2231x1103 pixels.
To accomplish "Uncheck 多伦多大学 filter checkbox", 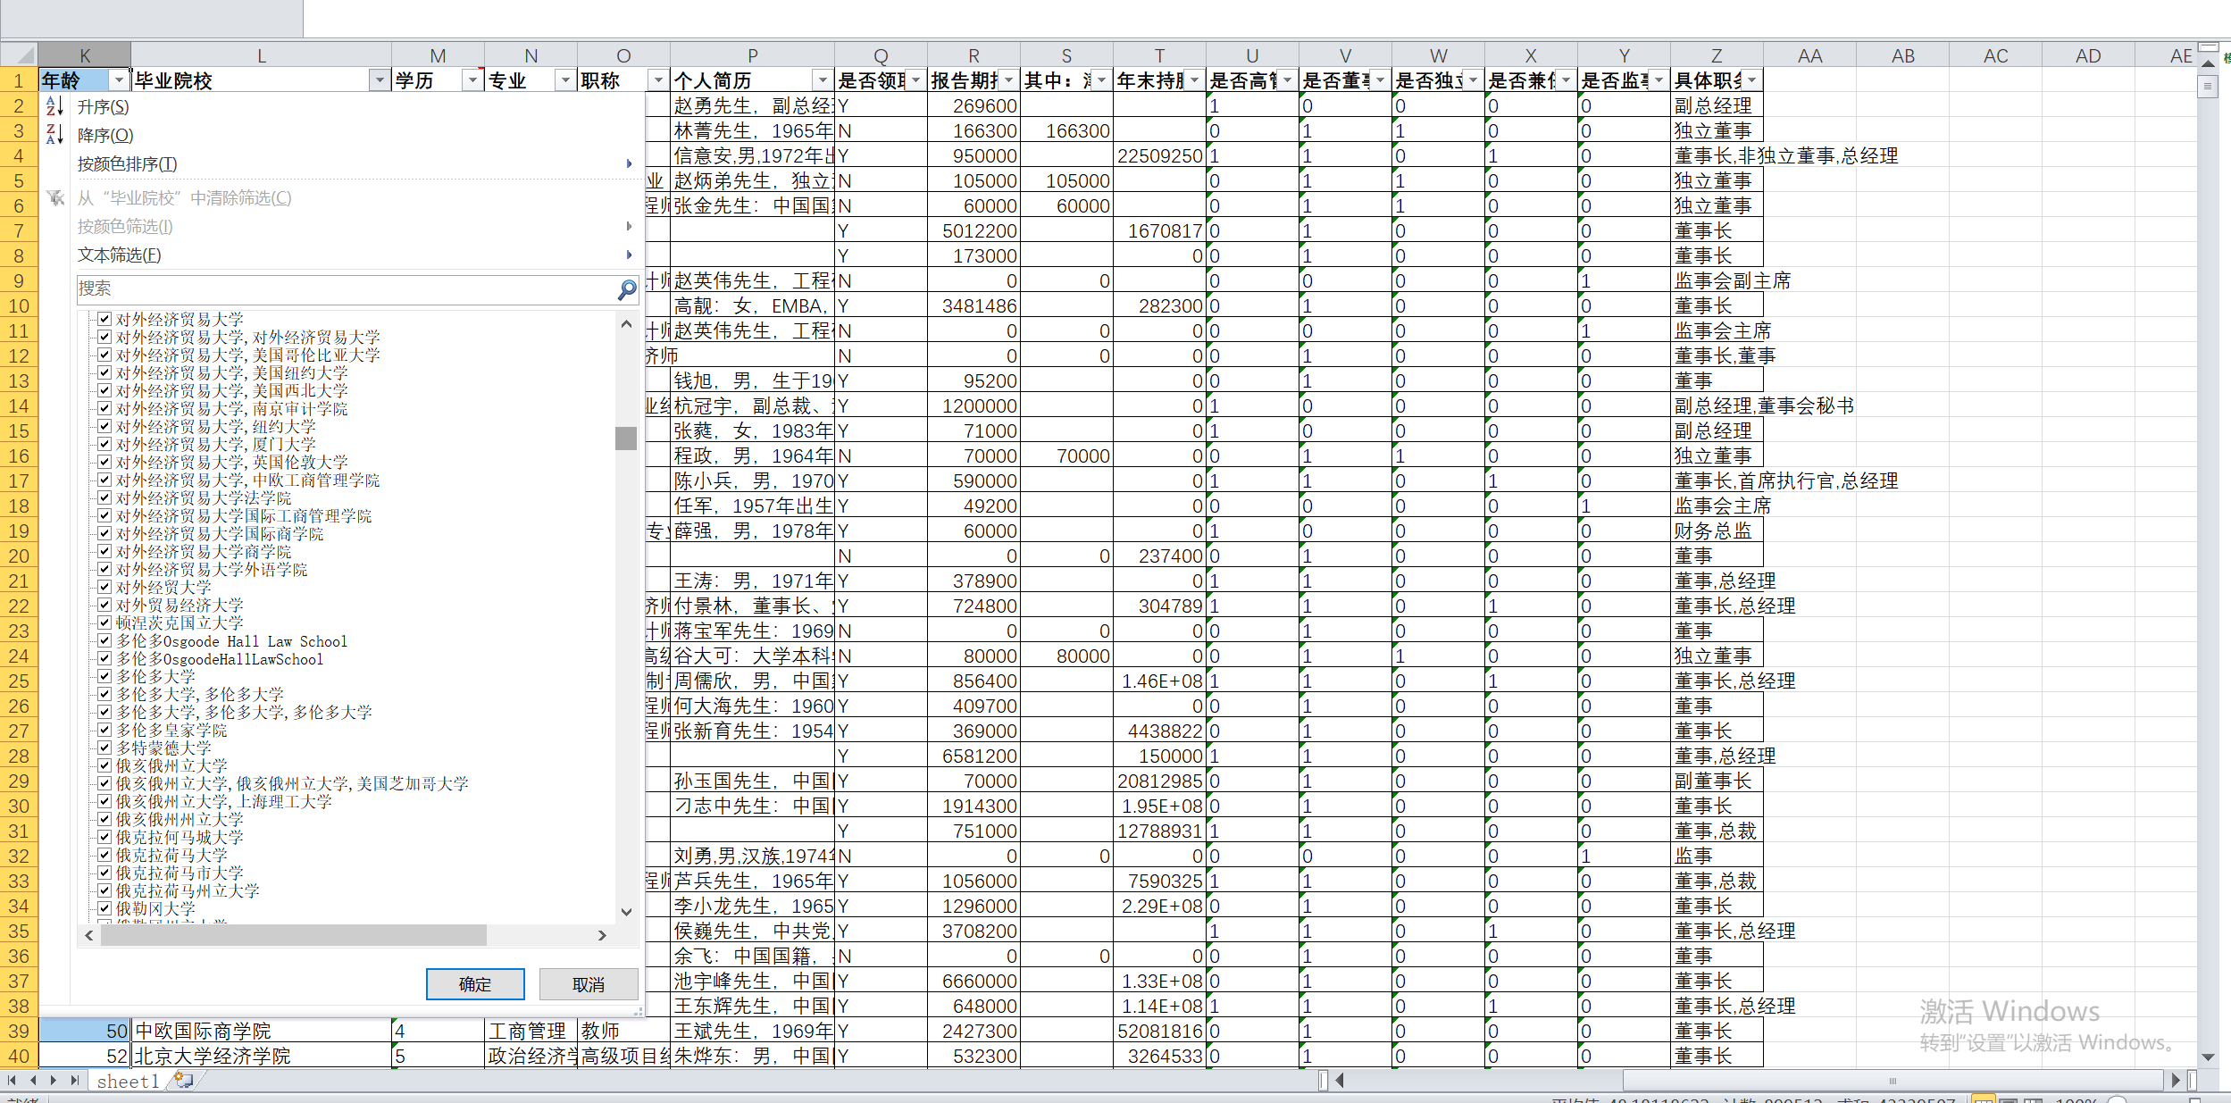I will pyautogui.click(x=104, y=676).
